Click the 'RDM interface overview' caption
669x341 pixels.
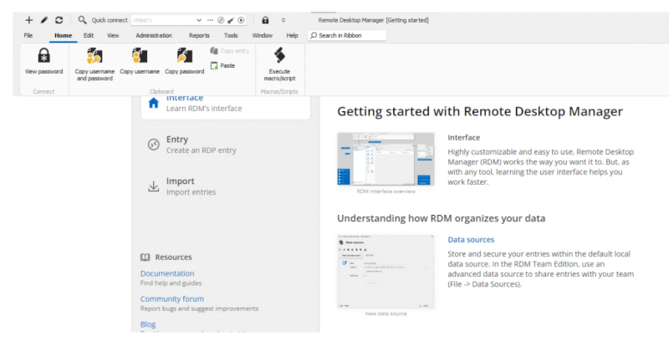tap(386, 191)
